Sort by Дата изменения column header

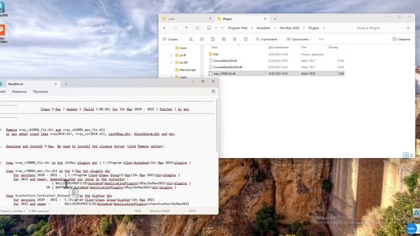tap(278, 47)
